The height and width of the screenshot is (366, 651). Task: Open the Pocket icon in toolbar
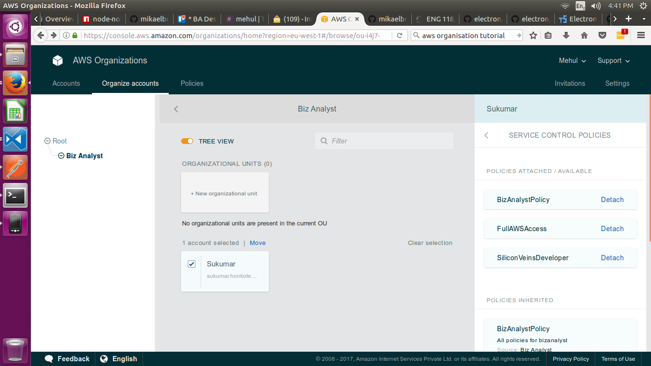pyautogui.click(x=602, y=35)
